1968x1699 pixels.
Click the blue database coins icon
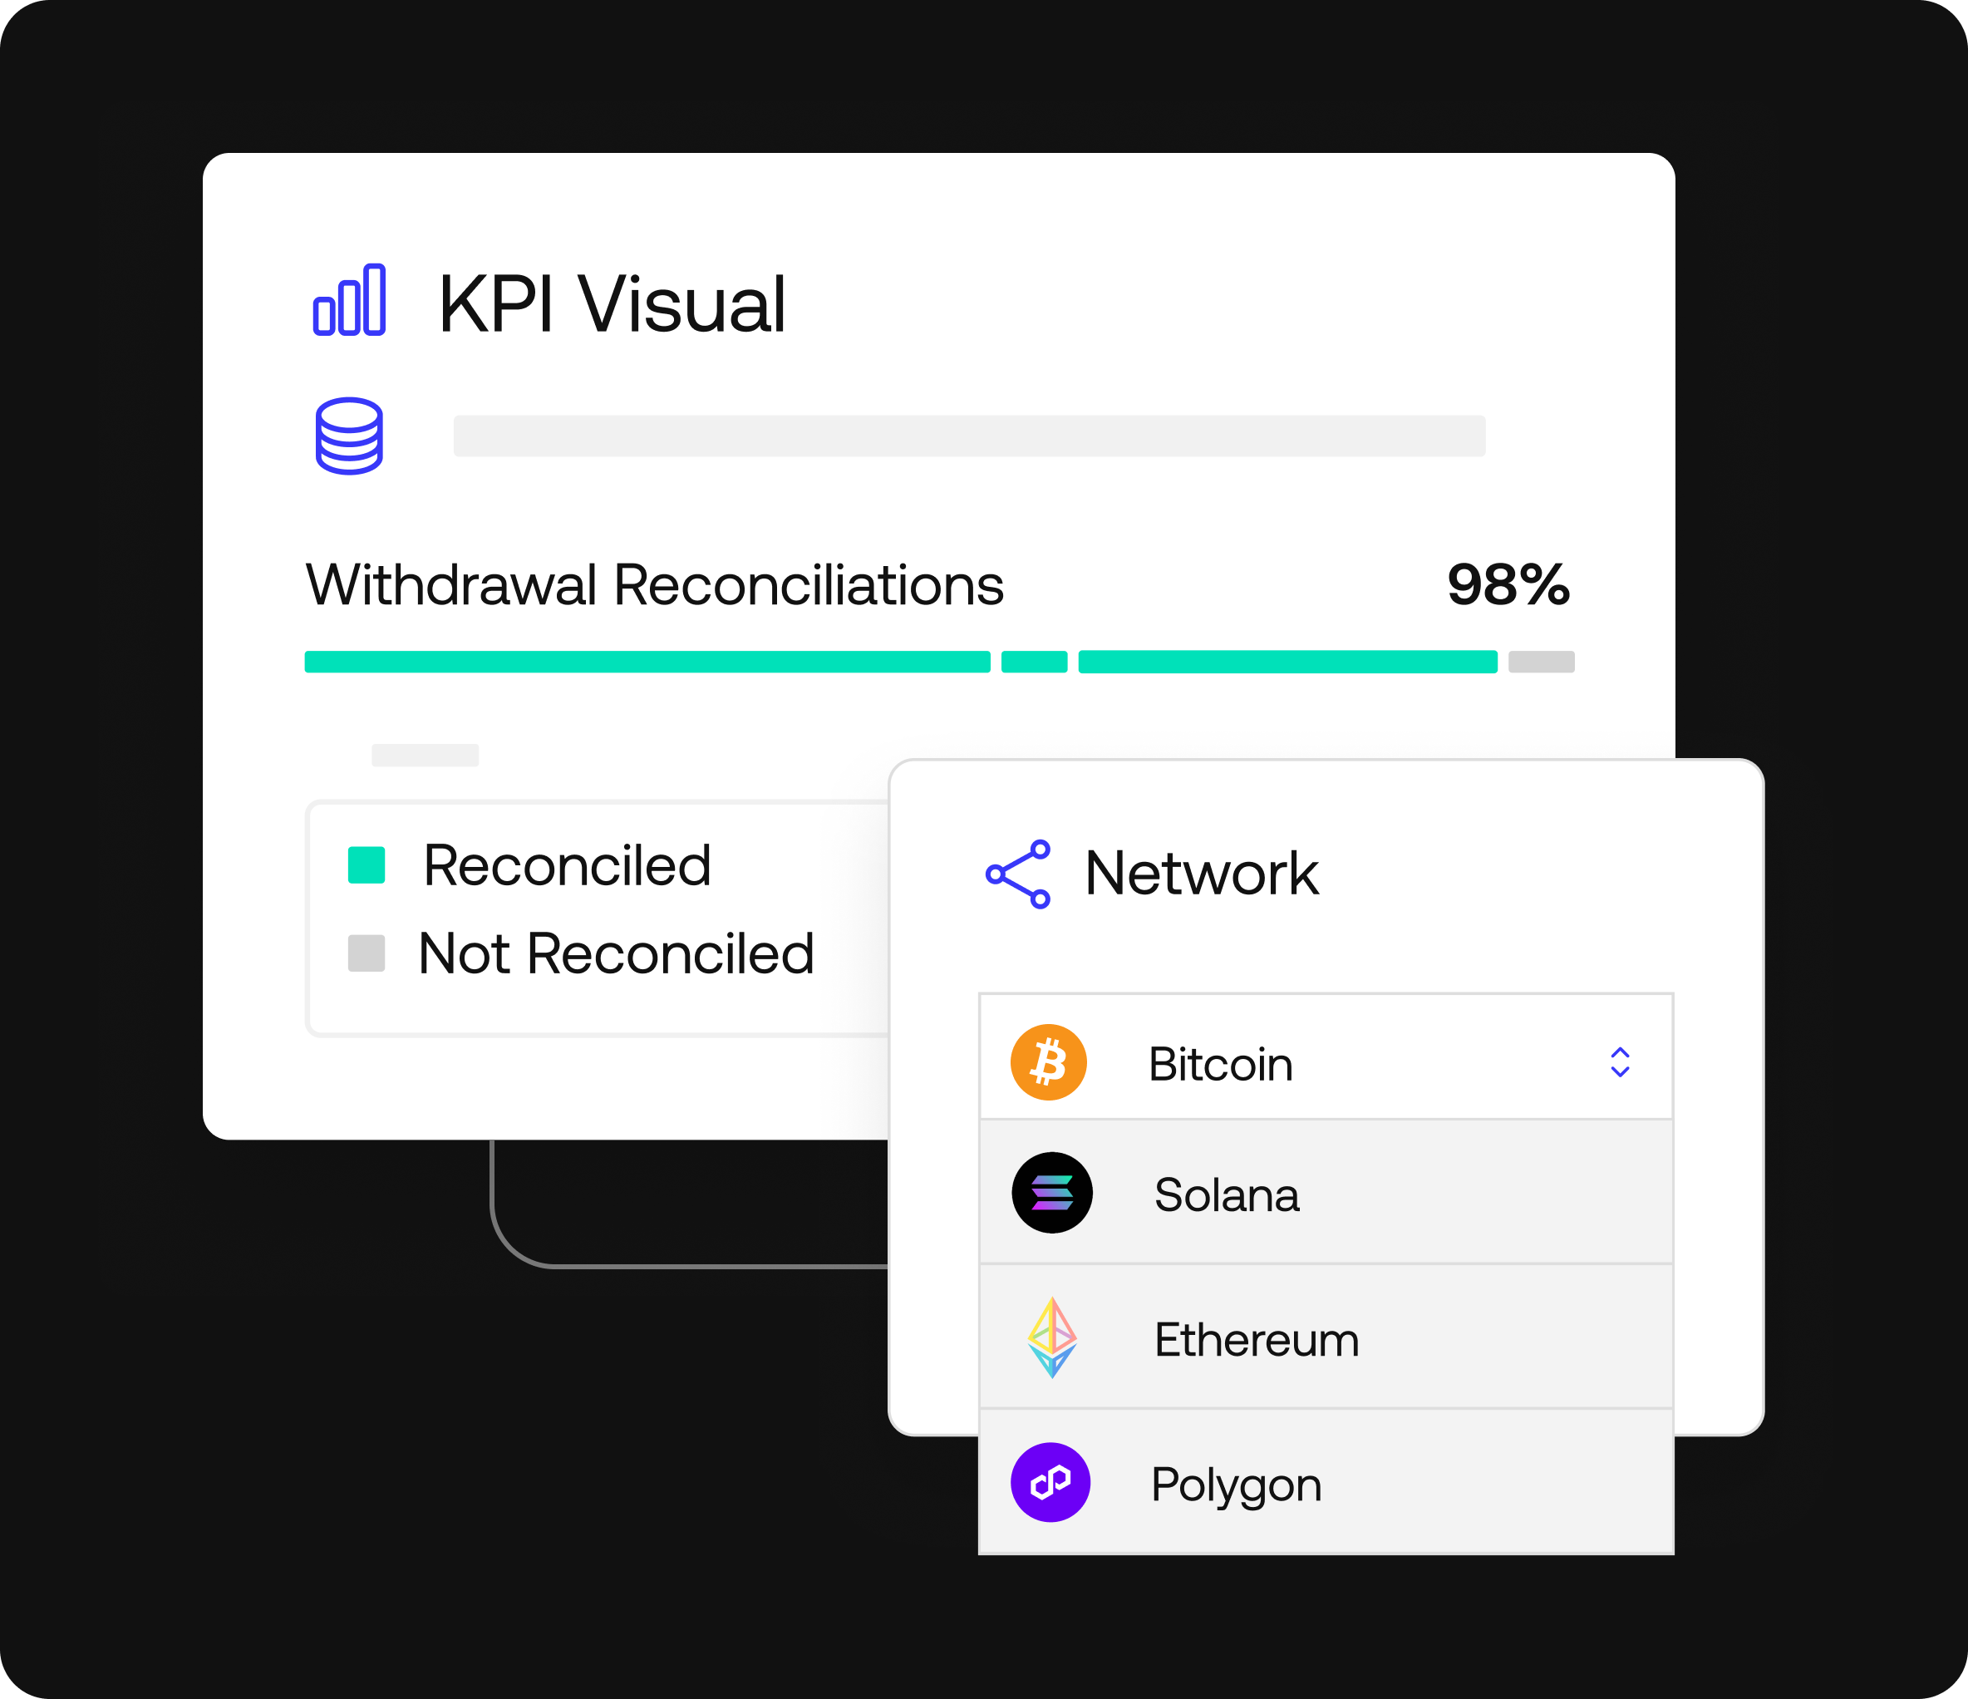pyautogui.click(x=350, y=436)
